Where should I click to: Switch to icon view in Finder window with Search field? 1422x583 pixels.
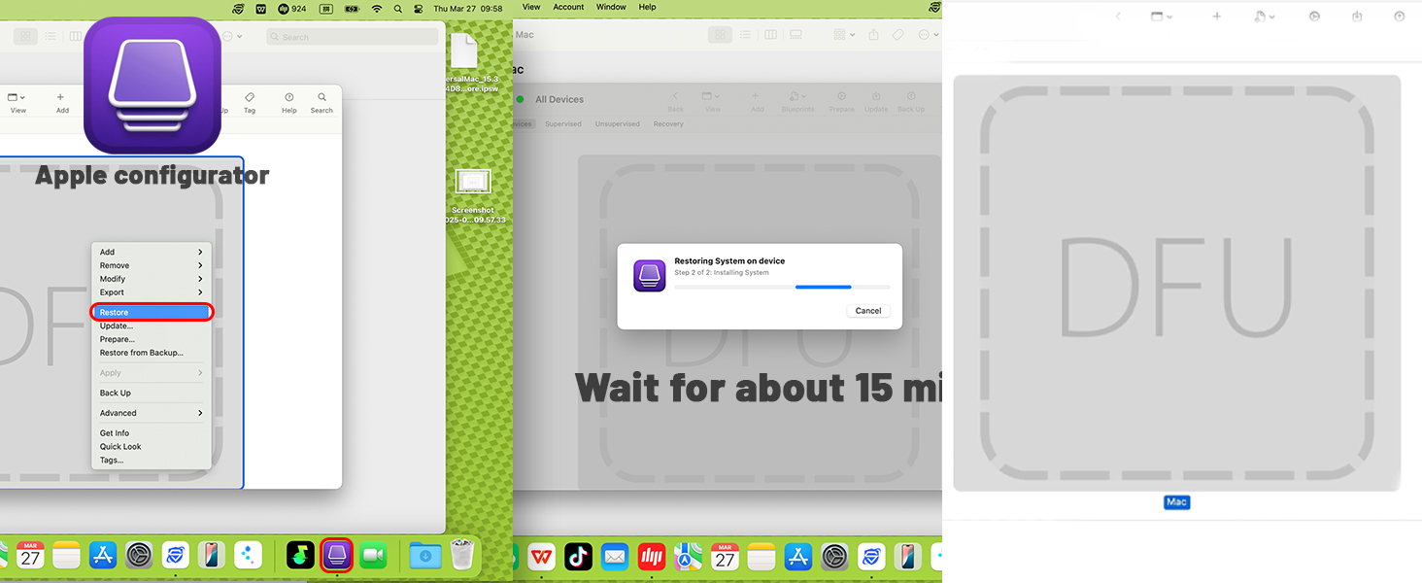26,36
